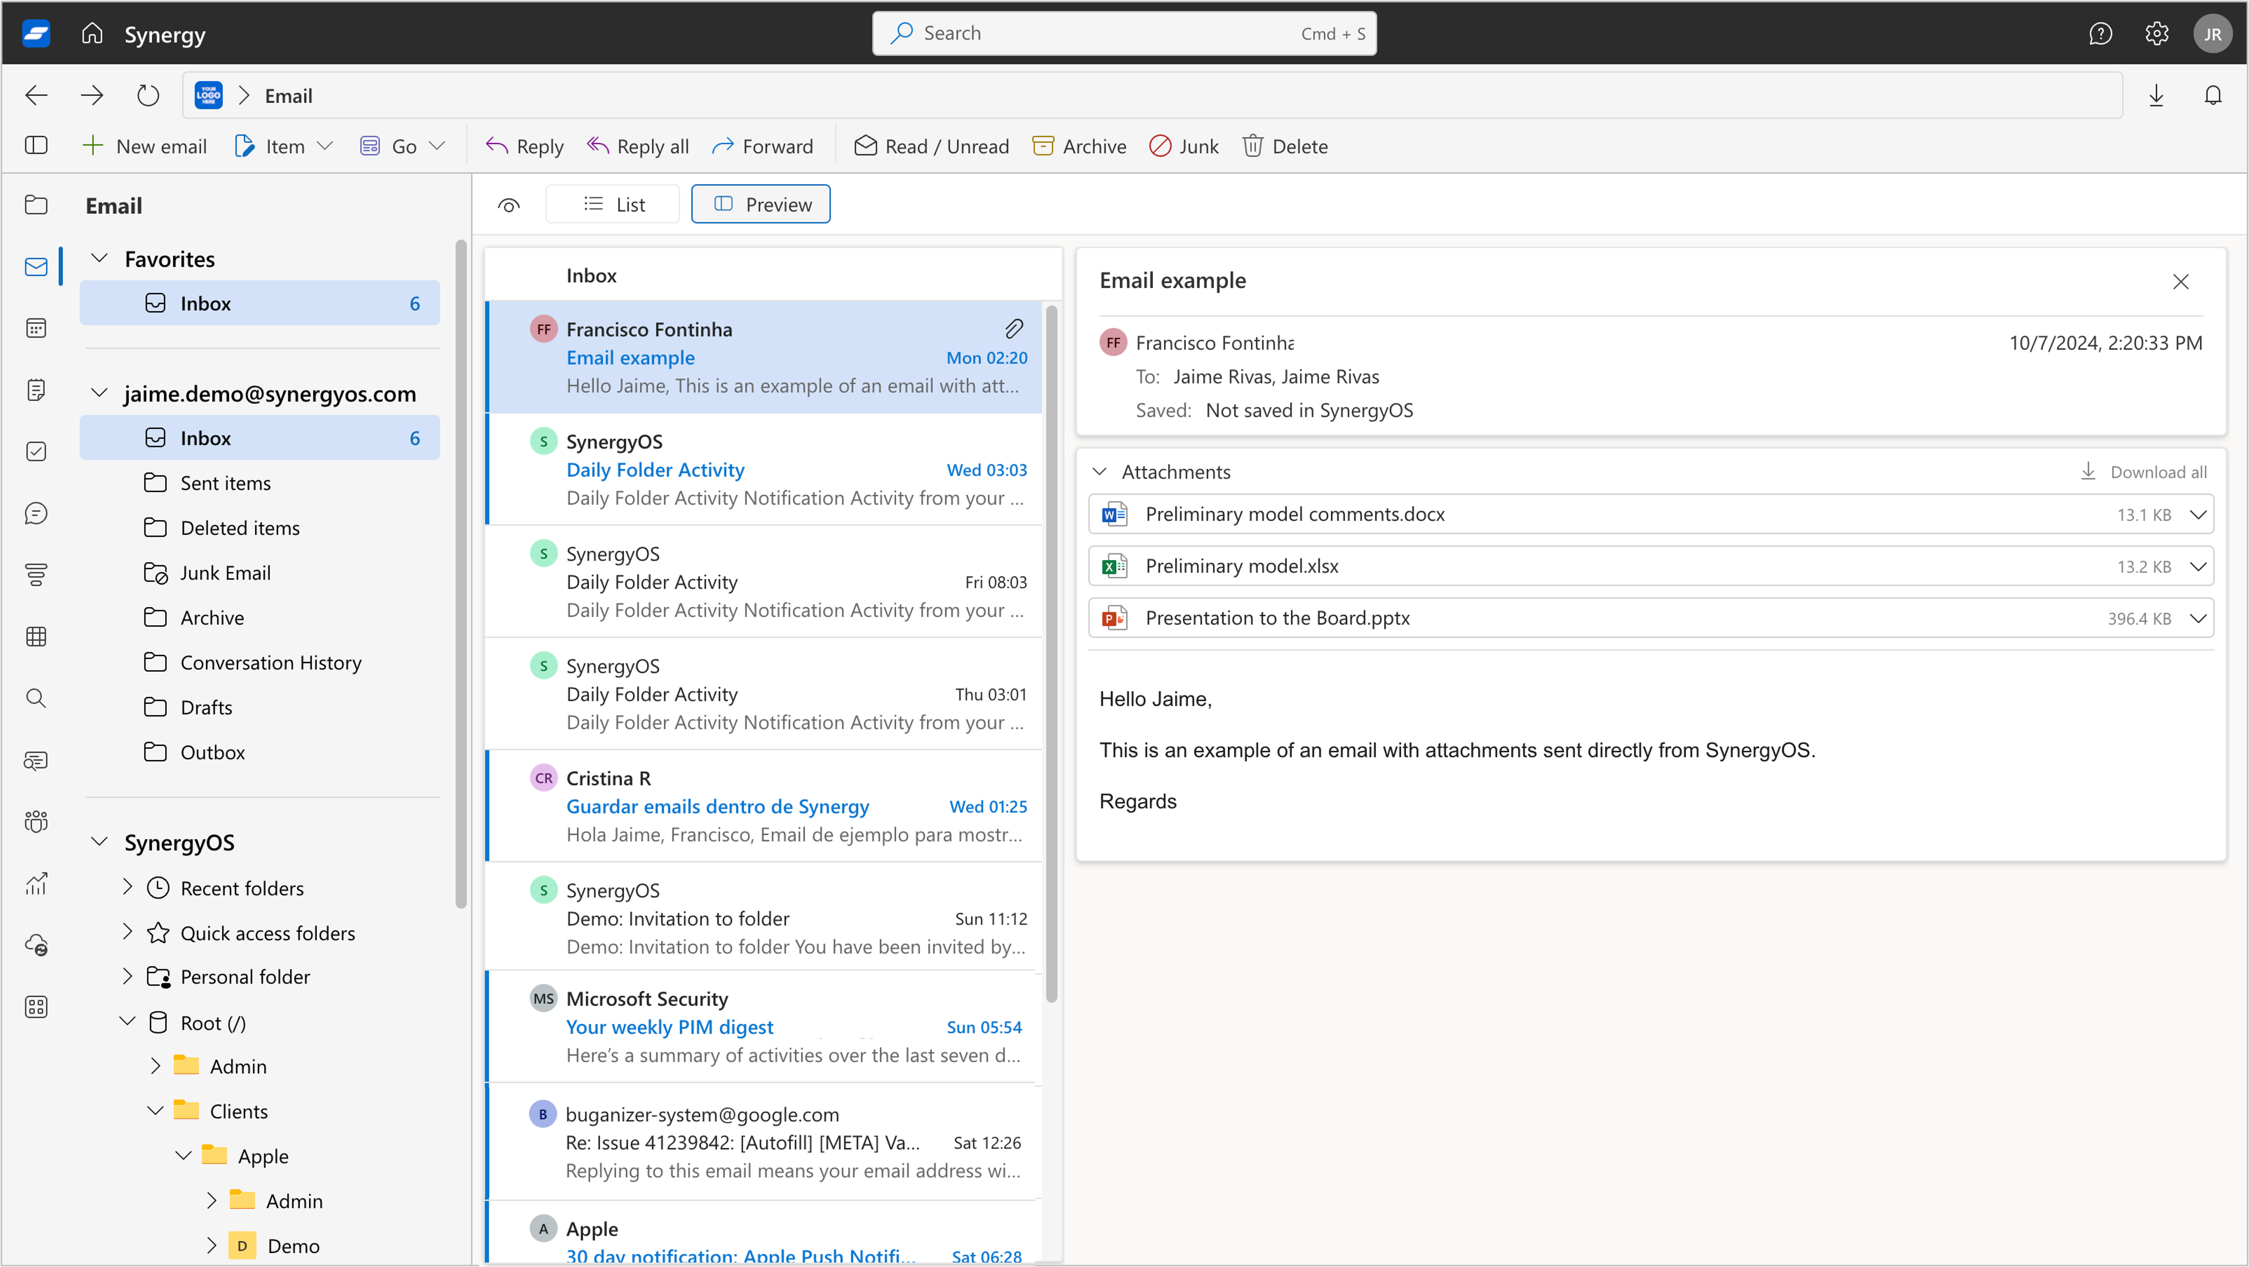
Task: Click the Word icon of Preliminary model comments.docx
Action: (x=1115, y=514)
